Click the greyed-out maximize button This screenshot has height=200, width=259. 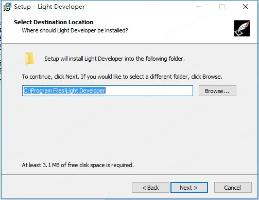pos(222,7)
